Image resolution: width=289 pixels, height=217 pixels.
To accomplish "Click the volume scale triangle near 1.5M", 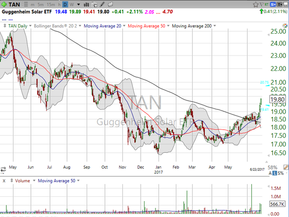I will [x=268, y=186].
